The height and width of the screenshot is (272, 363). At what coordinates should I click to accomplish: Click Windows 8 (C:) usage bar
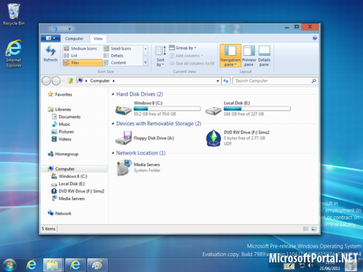[x=167, y=109]
